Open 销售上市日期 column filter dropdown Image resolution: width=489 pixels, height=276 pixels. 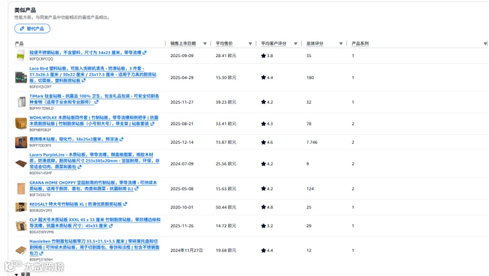point(205,43)
